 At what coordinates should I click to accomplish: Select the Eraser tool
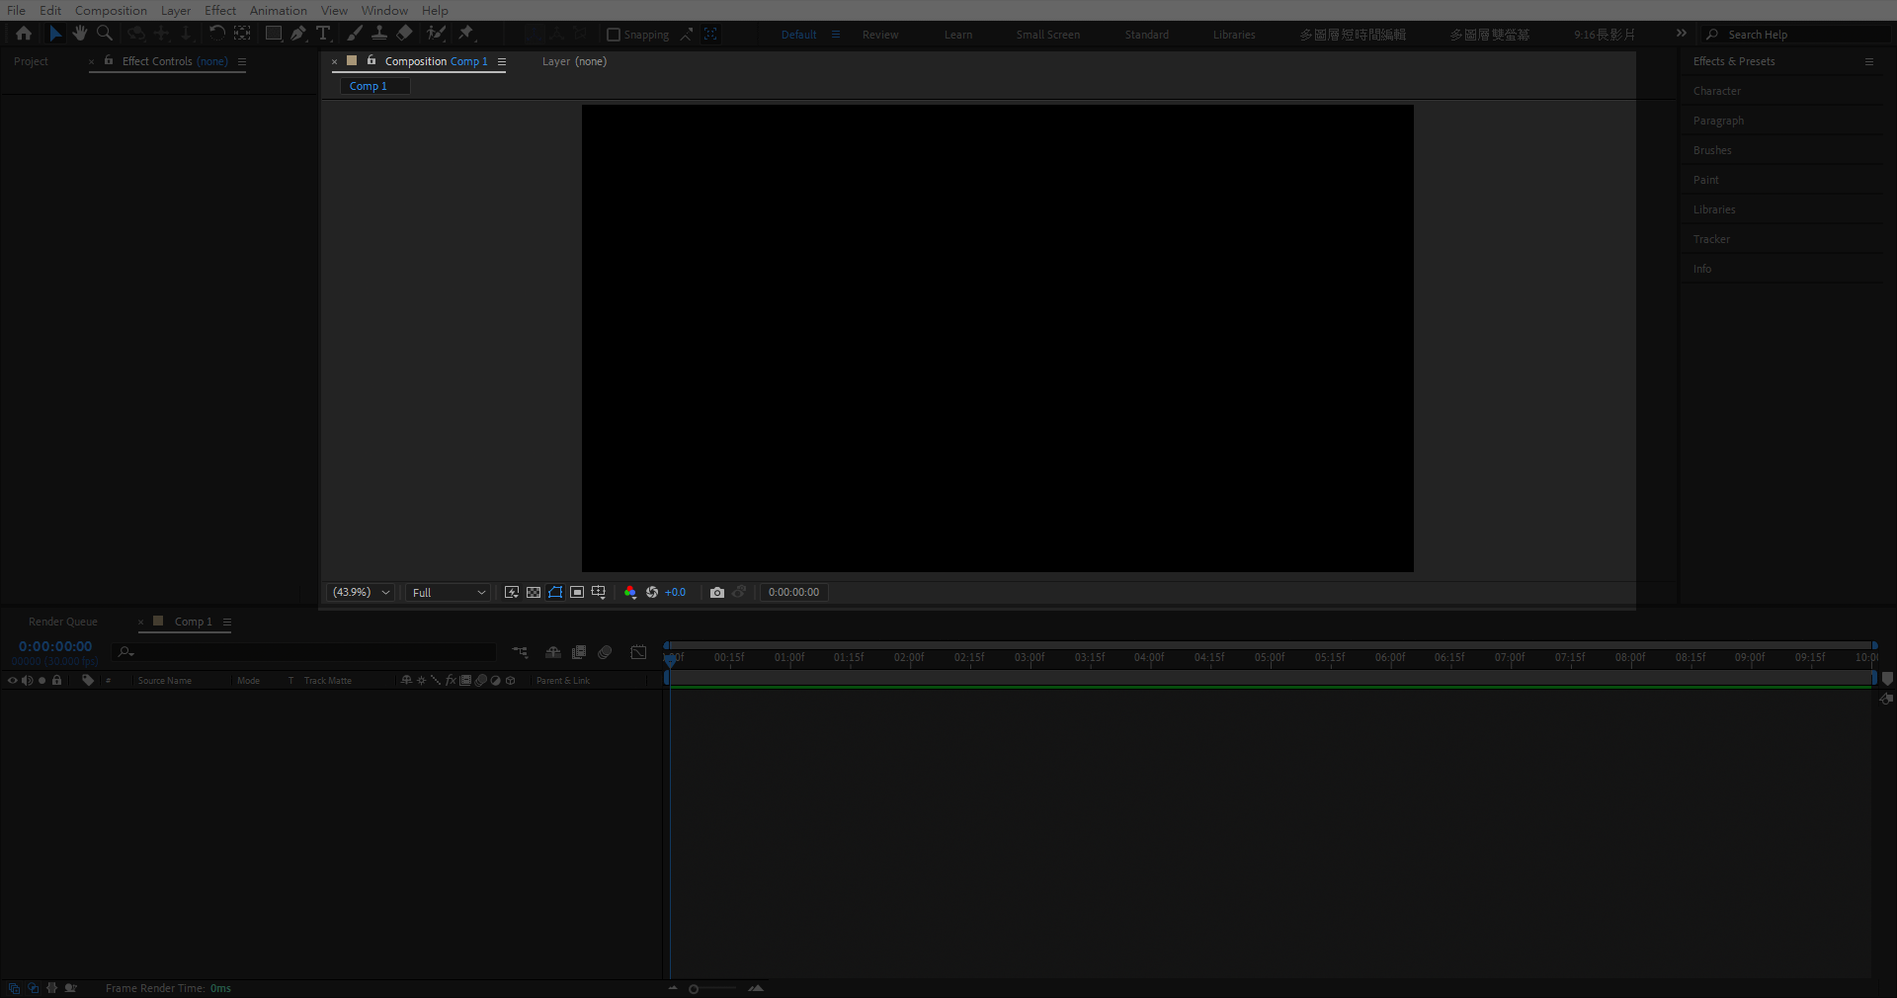(x=404, y=34)
